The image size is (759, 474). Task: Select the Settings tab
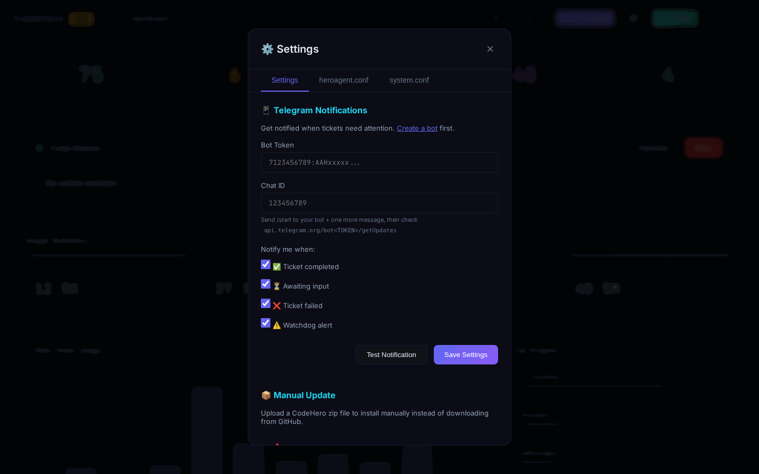[x=285, y=80]
